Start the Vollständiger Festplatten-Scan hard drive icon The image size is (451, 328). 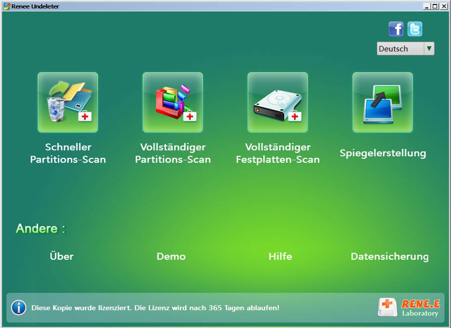tap(278, 102)
